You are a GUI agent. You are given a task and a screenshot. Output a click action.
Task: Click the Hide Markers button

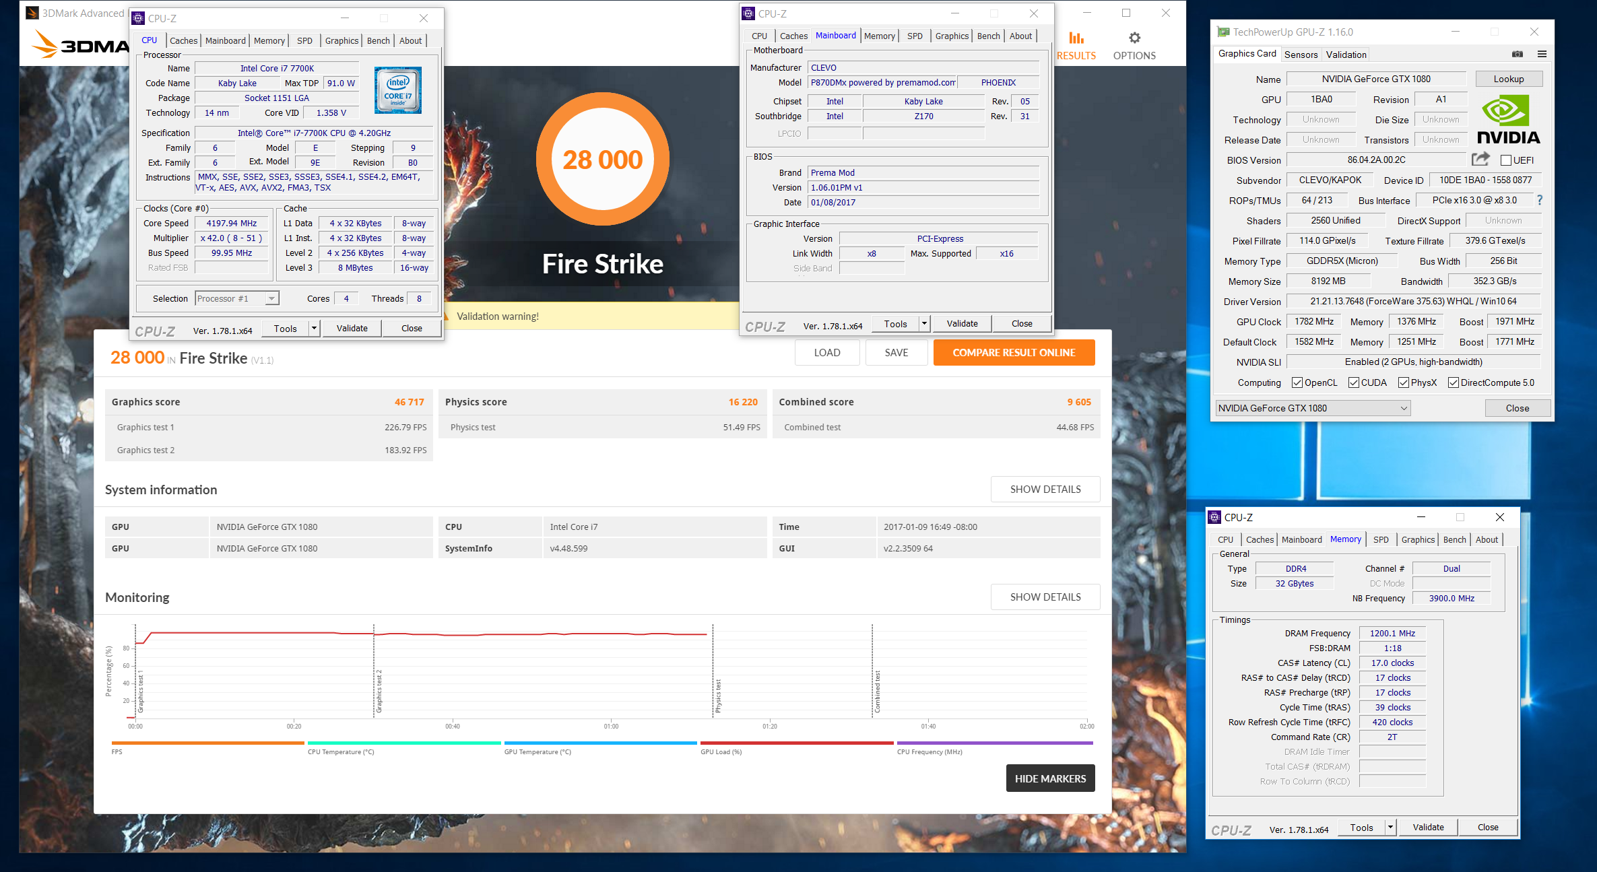coord(1050,778)
